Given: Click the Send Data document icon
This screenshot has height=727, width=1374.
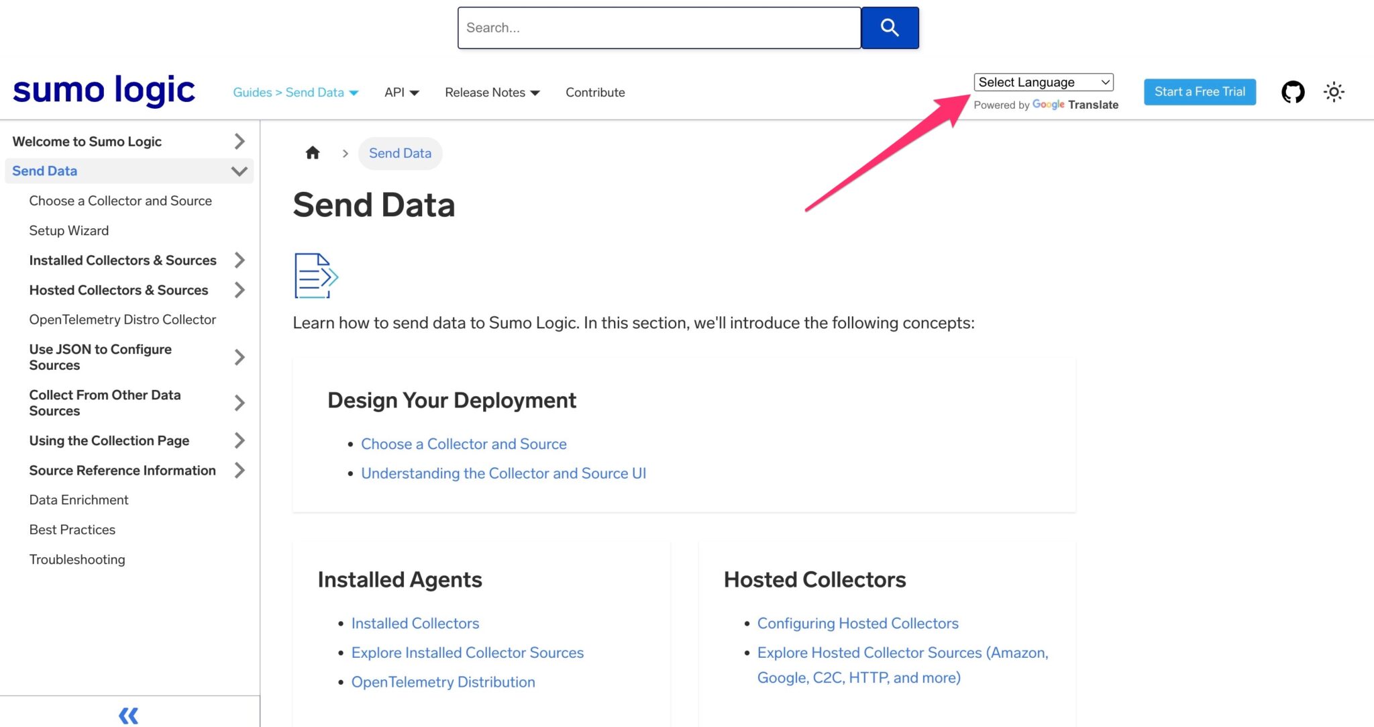Looking at the screenshot, I should pos(316,275).
